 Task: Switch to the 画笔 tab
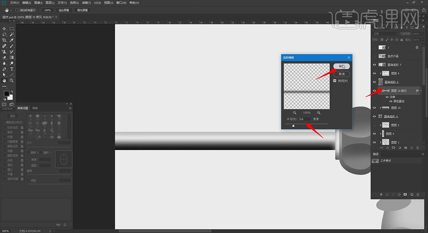(x=35, y=108)
